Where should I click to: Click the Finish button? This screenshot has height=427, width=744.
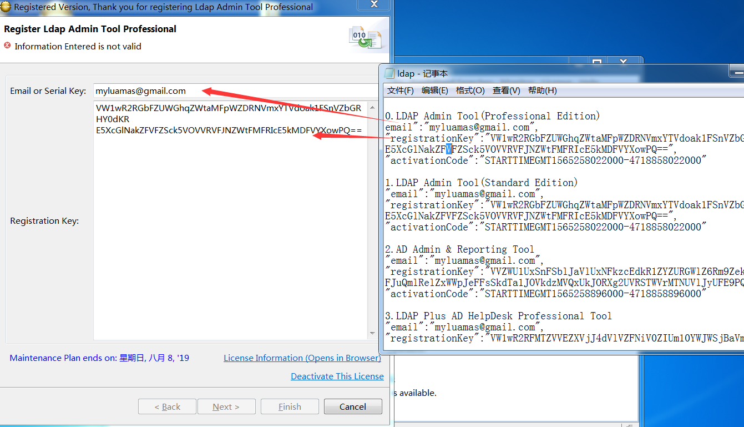(290, 406)
